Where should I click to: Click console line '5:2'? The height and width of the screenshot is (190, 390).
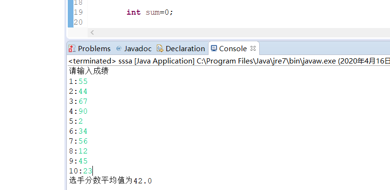click(76, 121)
